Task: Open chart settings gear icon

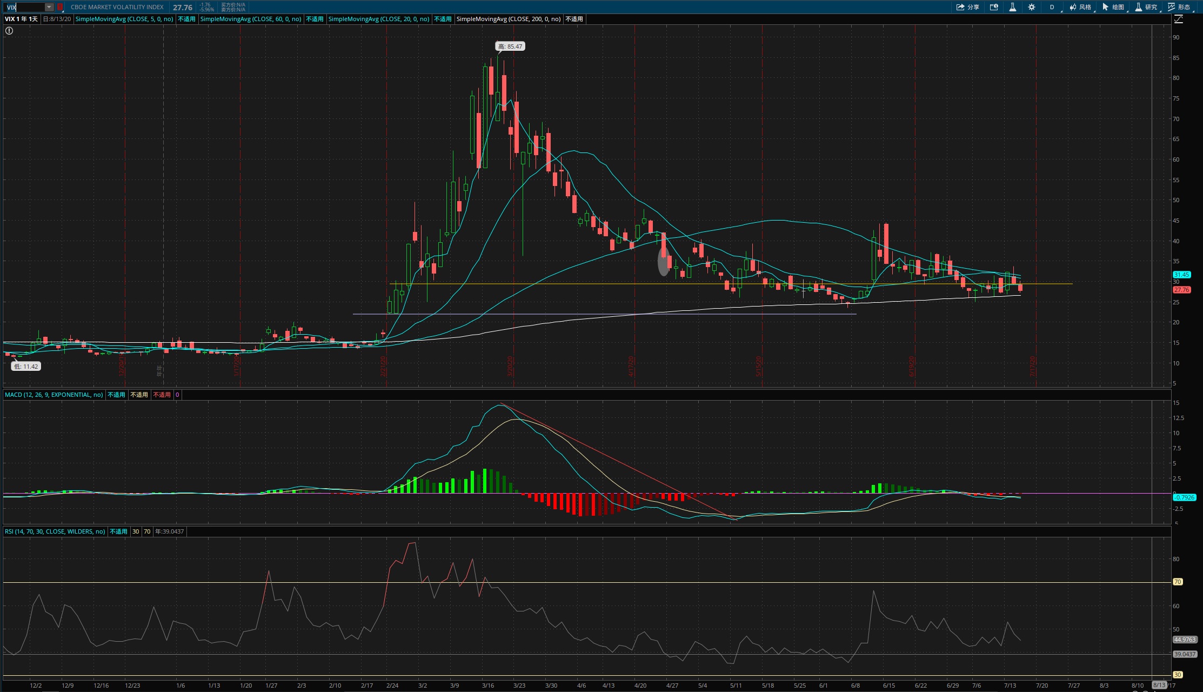Action: click(x=1031, y=7)
